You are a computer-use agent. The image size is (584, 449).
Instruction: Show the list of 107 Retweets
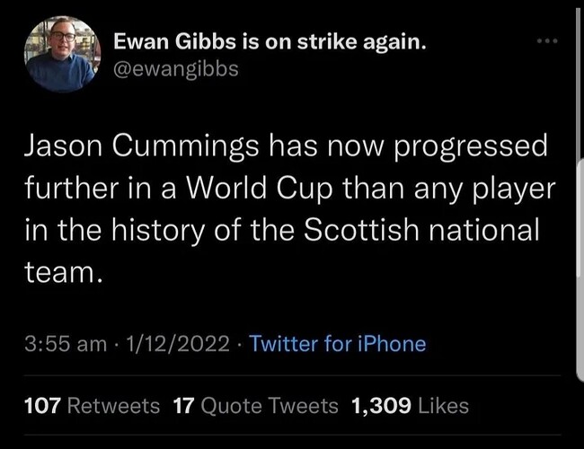tap(92, 405)
